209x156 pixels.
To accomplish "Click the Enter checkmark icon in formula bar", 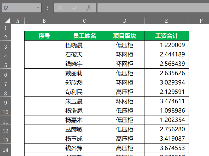I will pos(74,8).
